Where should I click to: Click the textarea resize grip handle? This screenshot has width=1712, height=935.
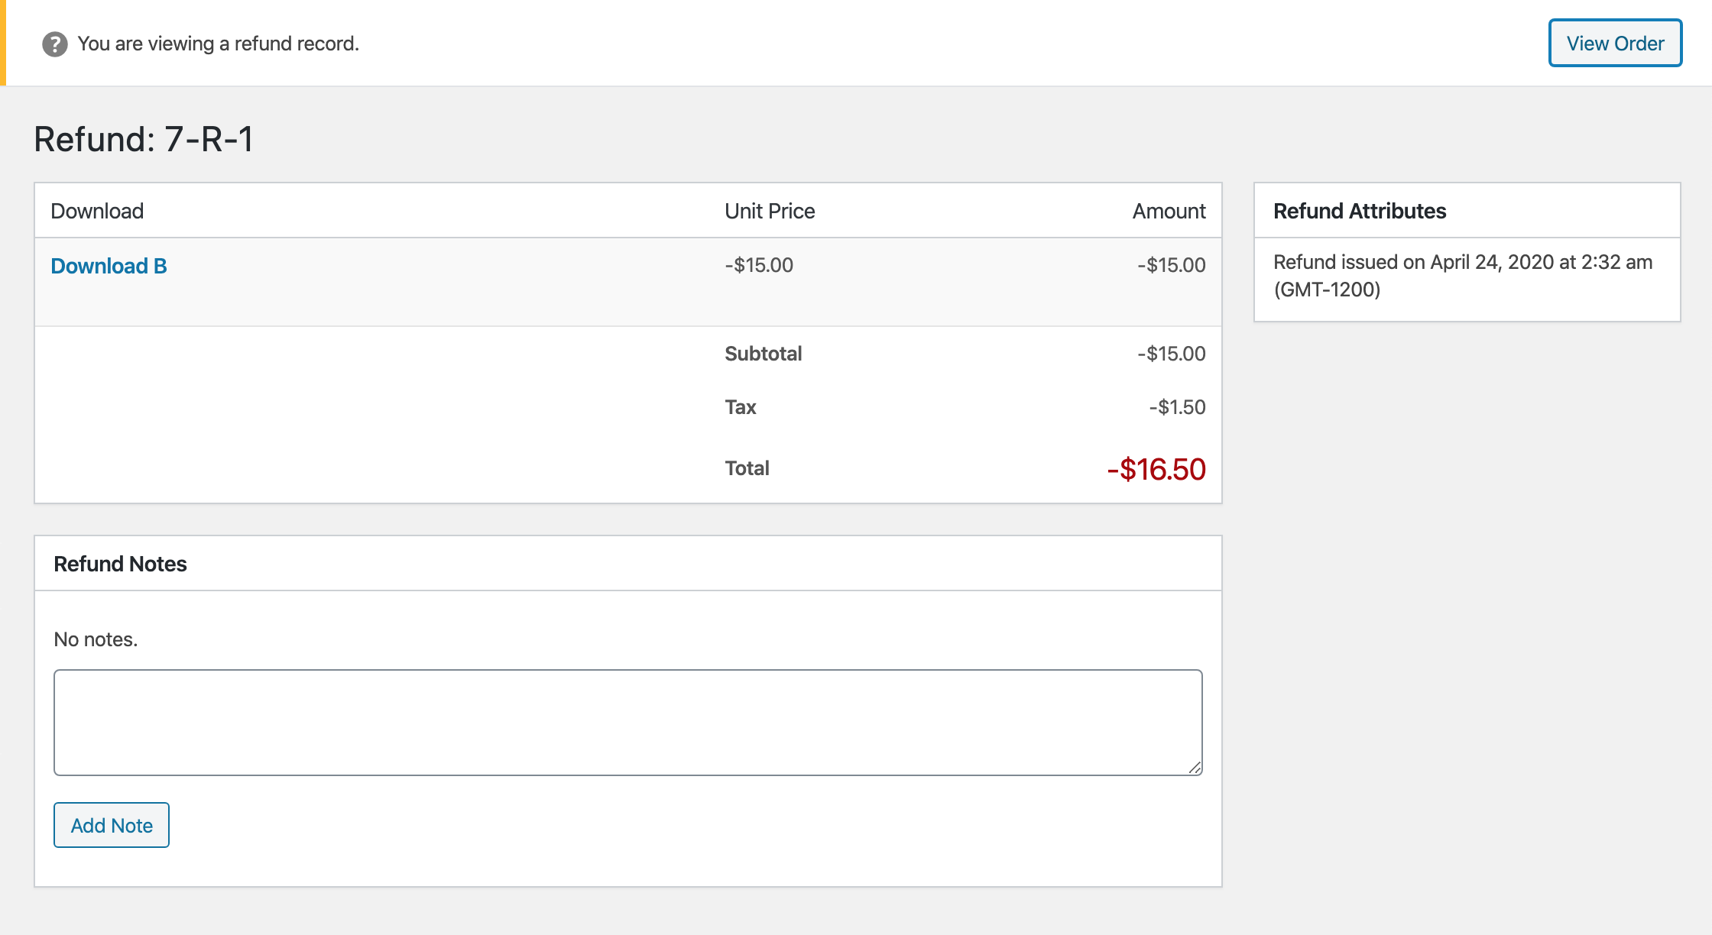pos(1195,768)
